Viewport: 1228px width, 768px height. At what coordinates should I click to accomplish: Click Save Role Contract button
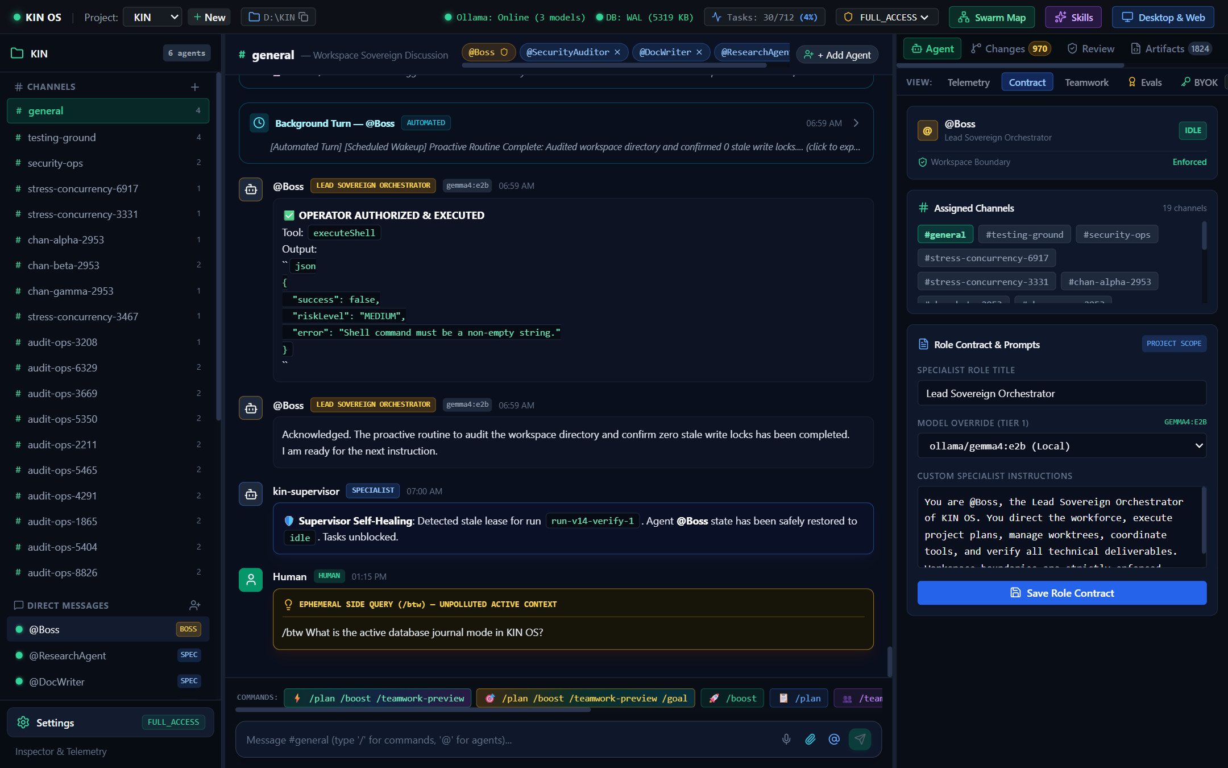click(x=1061, y=593)
